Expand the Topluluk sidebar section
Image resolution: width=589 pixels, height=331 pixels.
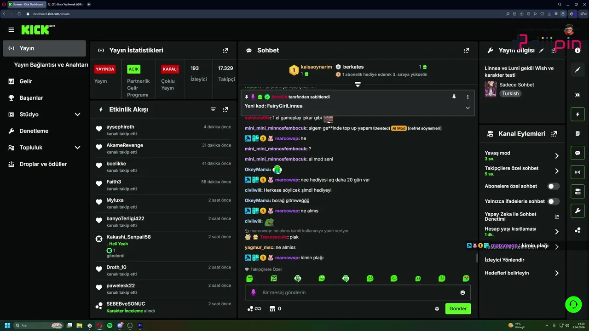[x=77, y=148]
